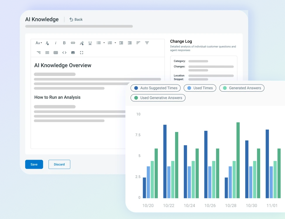Discard your document changes

click(59, 164)
